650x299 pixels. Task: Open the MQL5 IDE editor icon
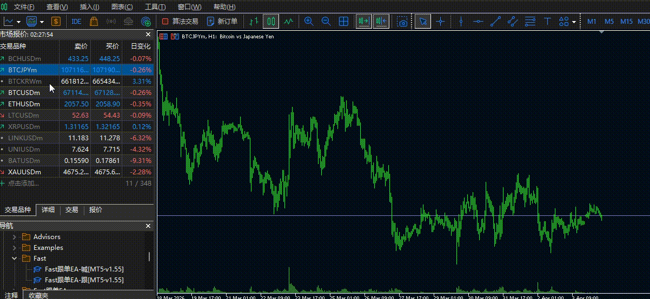pos(76,22)
